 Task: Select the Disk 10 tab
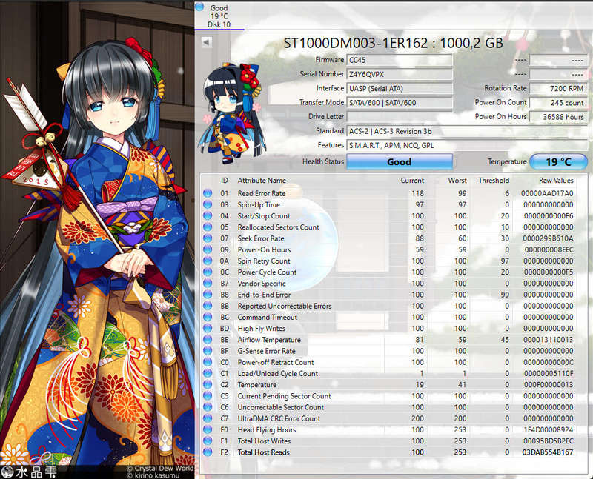click(x=219, y=16)
